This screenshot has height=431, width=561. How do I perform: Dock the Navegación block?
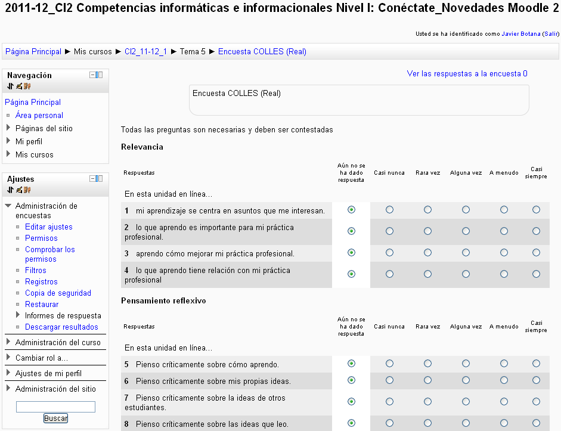point(100,75)
